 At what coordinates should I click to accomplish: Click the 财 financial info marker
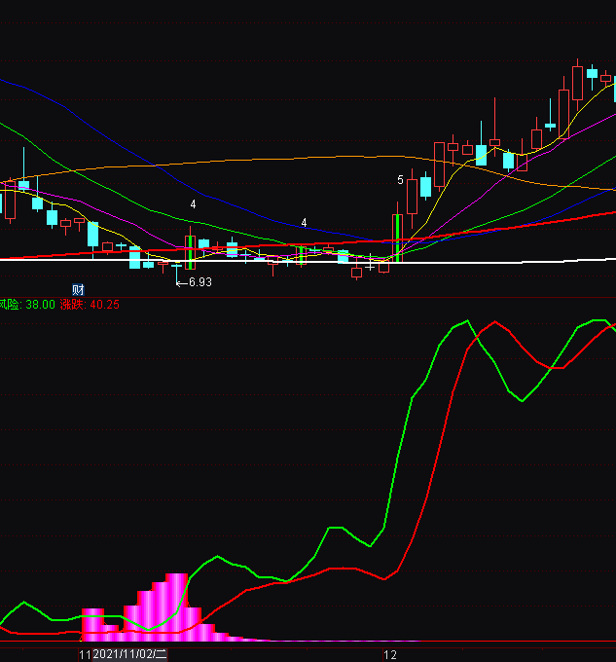pos(78,290)
